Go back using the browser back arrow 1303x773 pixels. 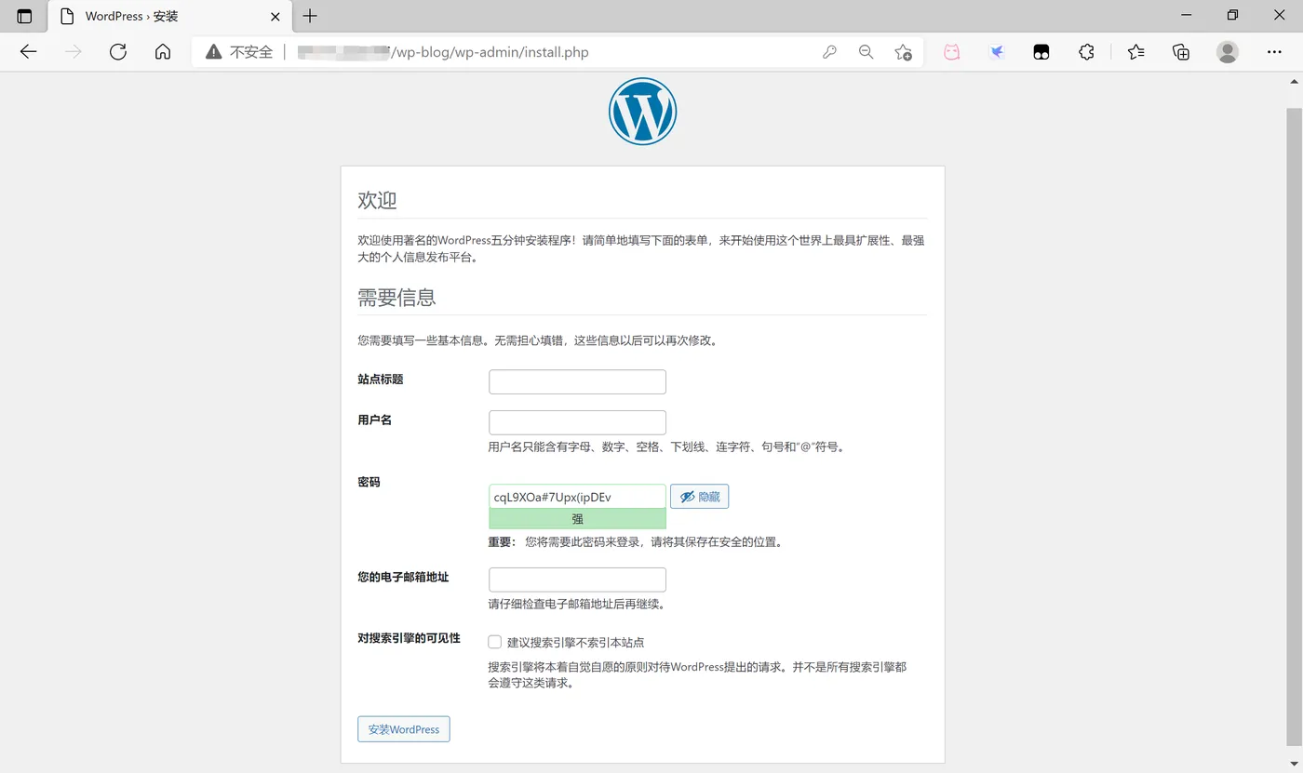point(29,52)
